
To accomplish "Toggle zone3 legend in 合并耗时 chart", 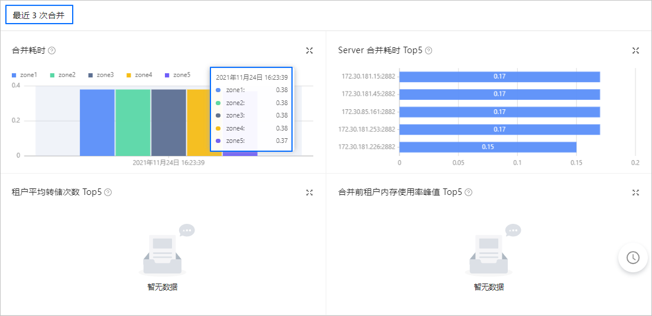I will [x=101, y=75].
